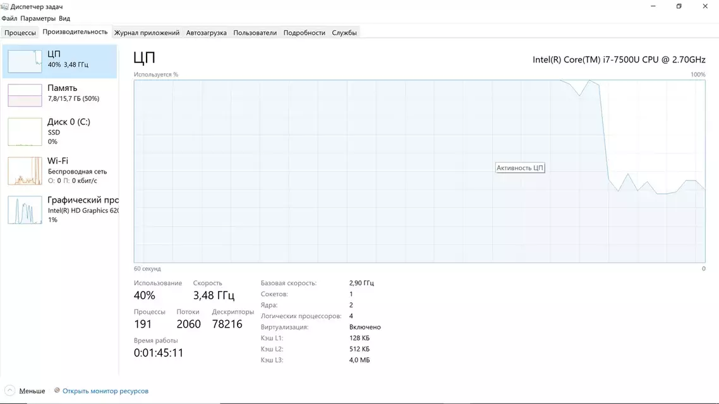Viewport: 719px width, 404px height.
Task: Click the 191 Процессы count
Action: (x=143, y=324)
